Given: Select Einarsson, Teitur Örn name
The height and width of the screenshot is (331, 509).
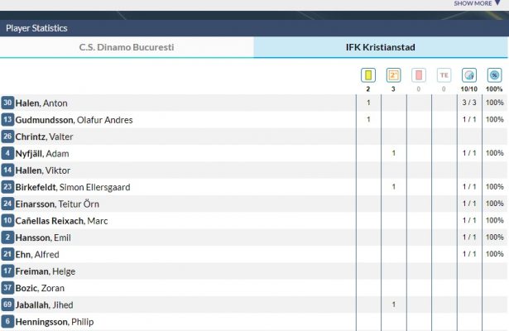Looking at the screenshot, I should pos(57,204).
